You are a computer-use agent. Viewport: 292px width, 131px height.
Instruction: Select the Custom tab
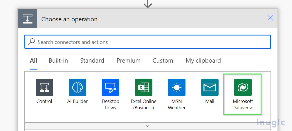[x=163, y=61]
